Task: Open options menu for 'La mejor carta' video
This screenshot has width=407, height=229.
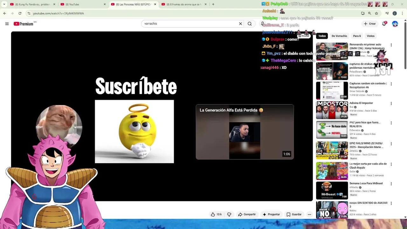Action: tap(391, 164)
